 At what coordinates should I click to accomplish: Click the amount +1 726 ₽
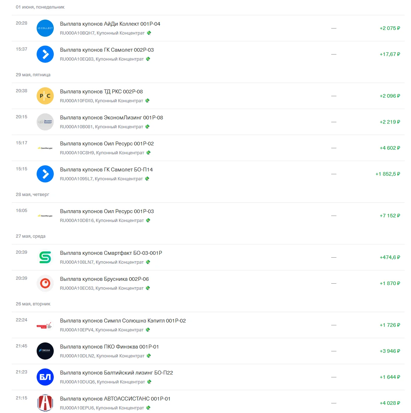390,325
